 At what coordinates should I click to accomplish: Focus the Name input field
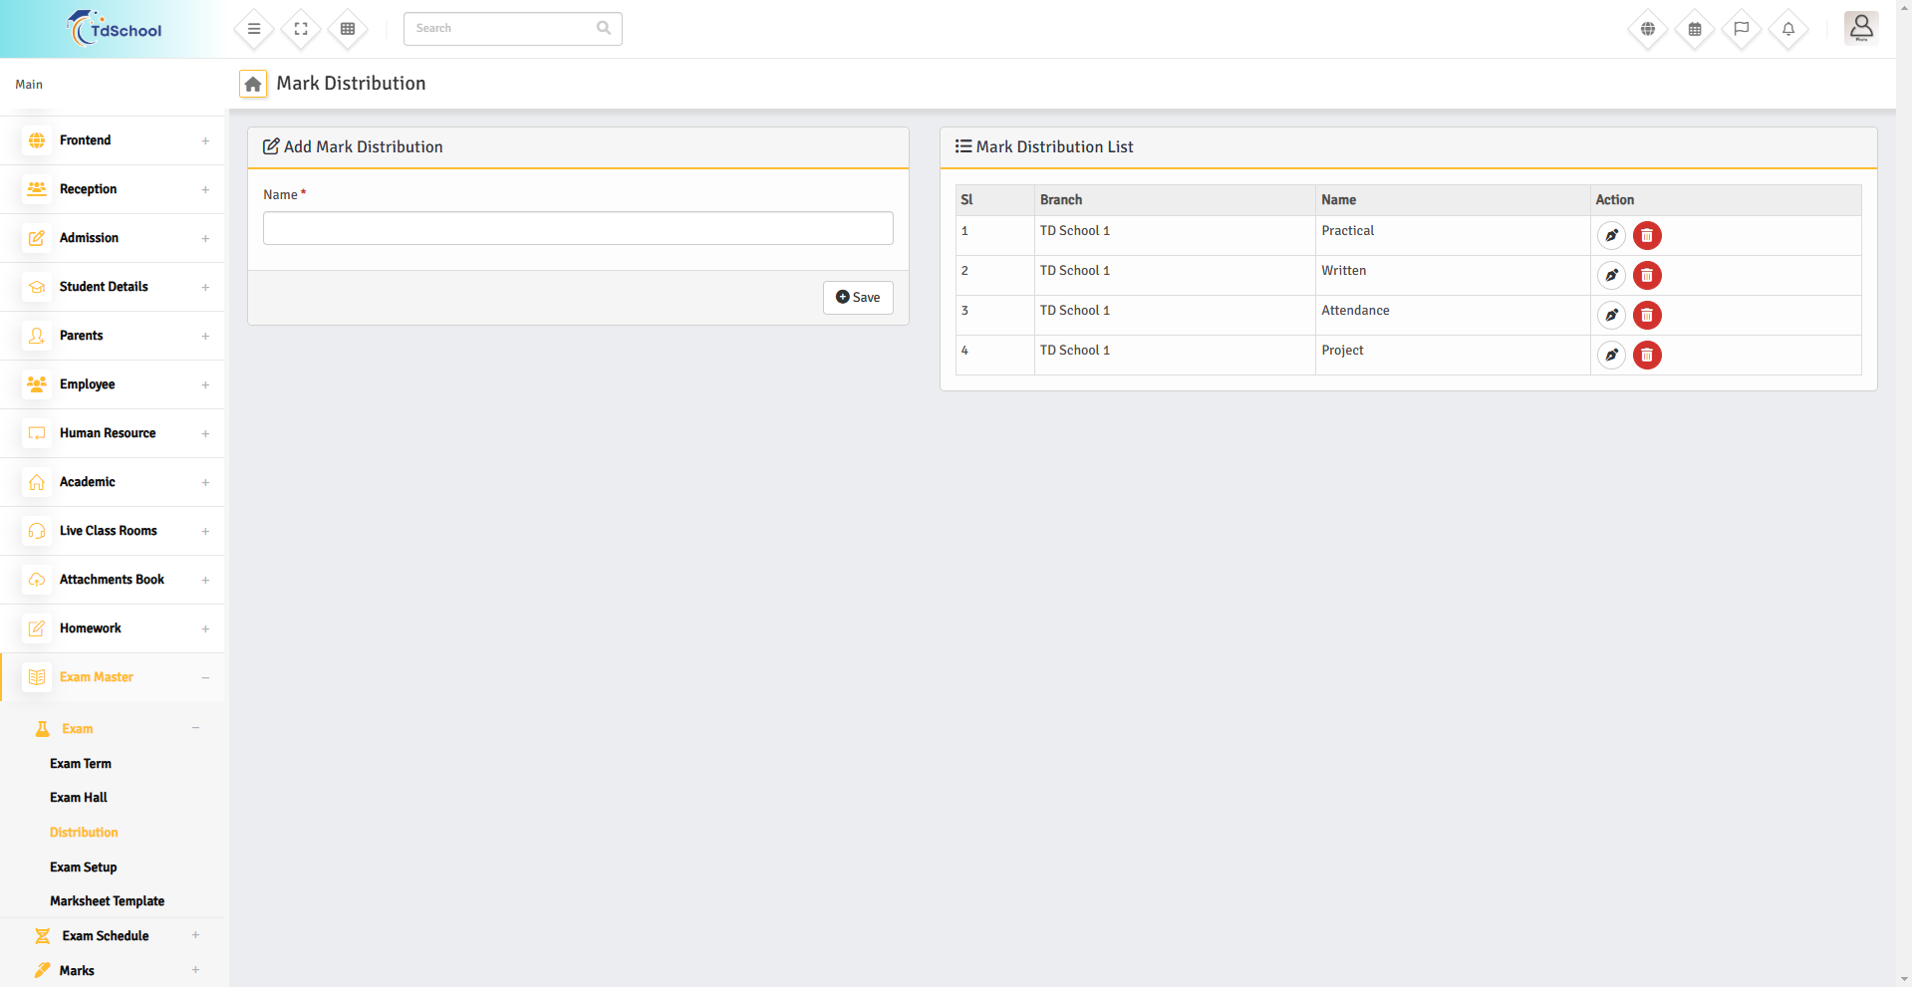pyautogui.click(x=578, y=228)
